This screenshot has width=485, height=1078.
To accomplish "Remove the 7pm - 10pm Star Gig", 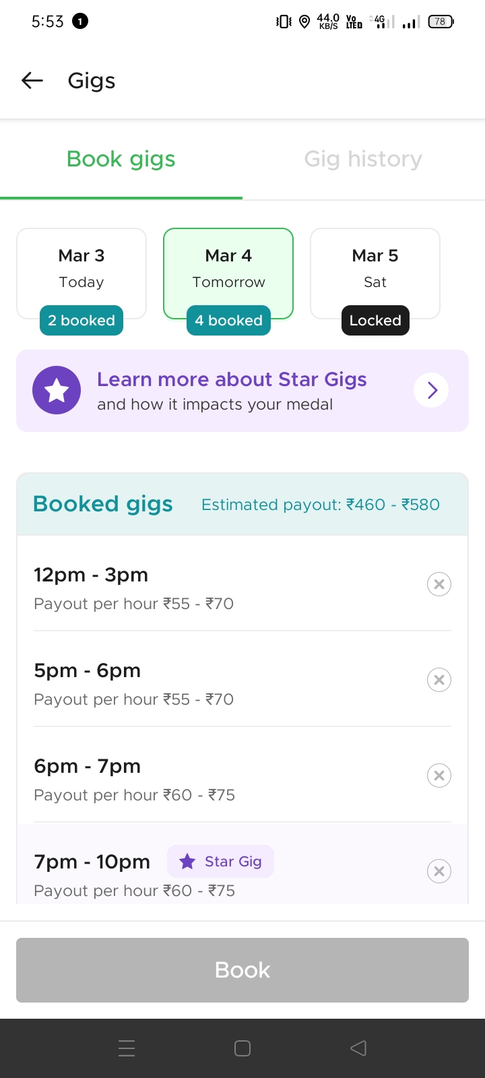I will coord(439,871).
